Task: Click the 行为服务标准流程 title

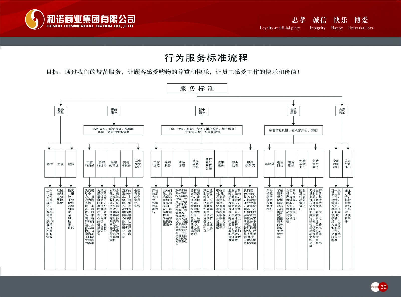Action: pos(206,58)
